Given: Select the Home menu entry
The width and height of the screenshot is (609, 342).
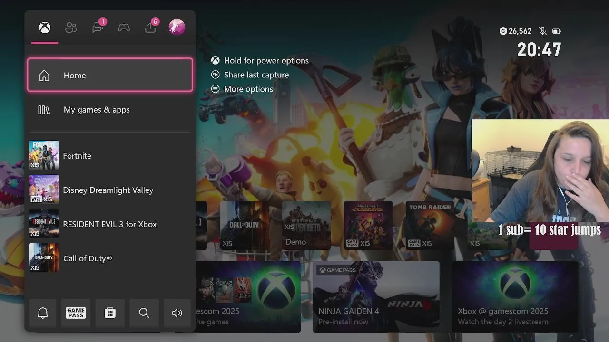Looking at the screenshot, I should click(x=110, y=75).
